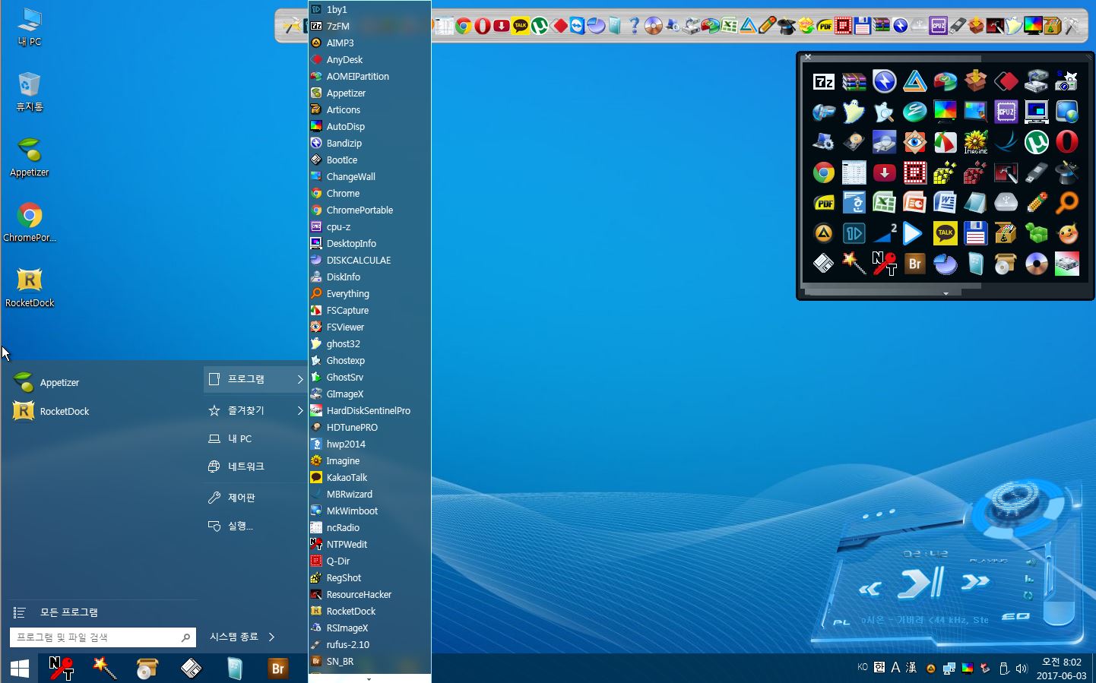The height and width of the screenshot is (683, 1096).
Task: Launch 7-Zip icon in the Appetizer panel
Action: pyautogui.click(x=824, y=82)
